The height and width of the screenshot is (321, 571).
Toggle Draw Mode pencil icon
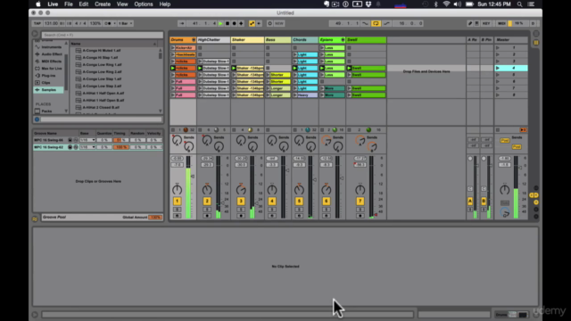click(x=470, y=23)
